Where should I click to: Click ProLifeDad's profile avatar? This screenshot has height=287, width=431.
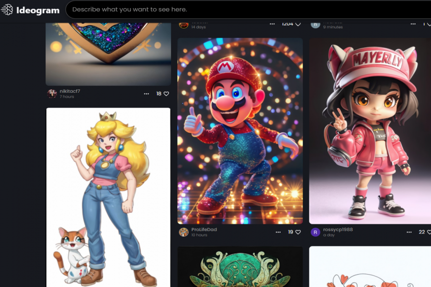[183, 232]
